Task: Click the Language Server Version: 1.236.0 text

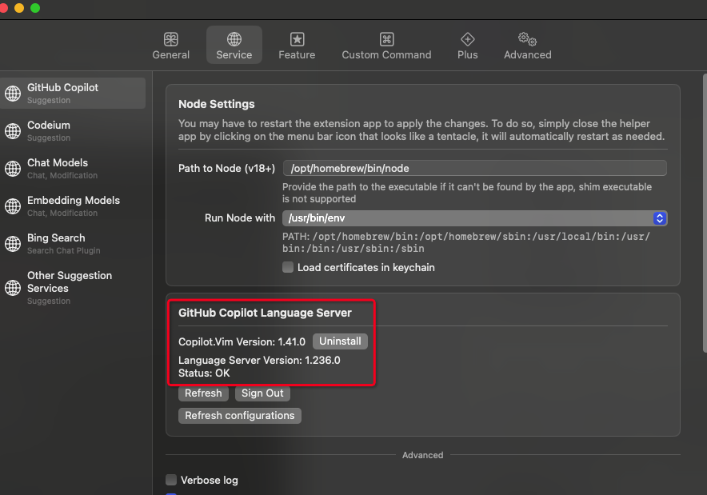Action: [259, 360]
